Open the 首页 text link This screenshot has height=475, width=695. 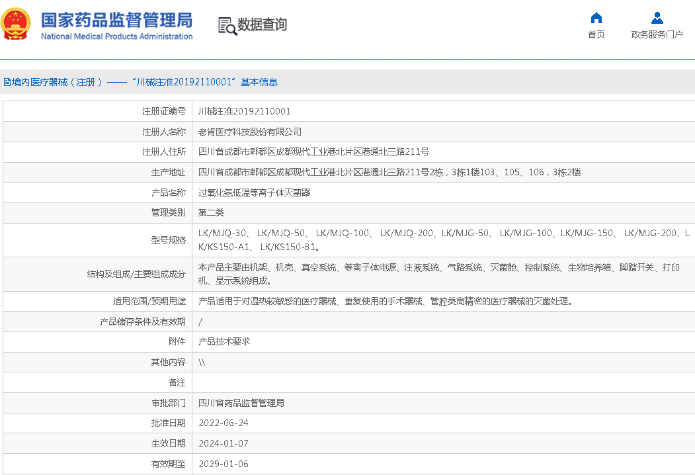pos(596,34)
